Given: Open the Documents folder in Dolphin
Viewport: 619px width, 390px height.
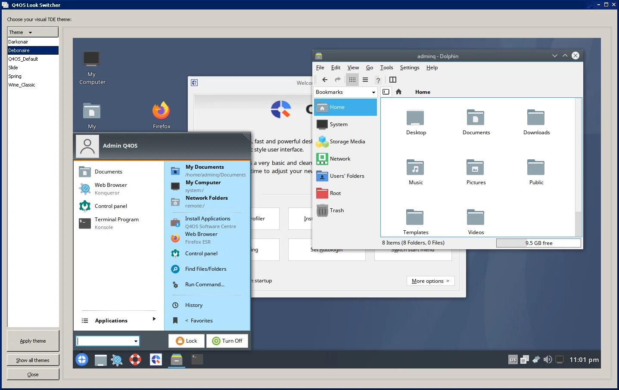Looking at the screenshot, I should tap(476, 122).
